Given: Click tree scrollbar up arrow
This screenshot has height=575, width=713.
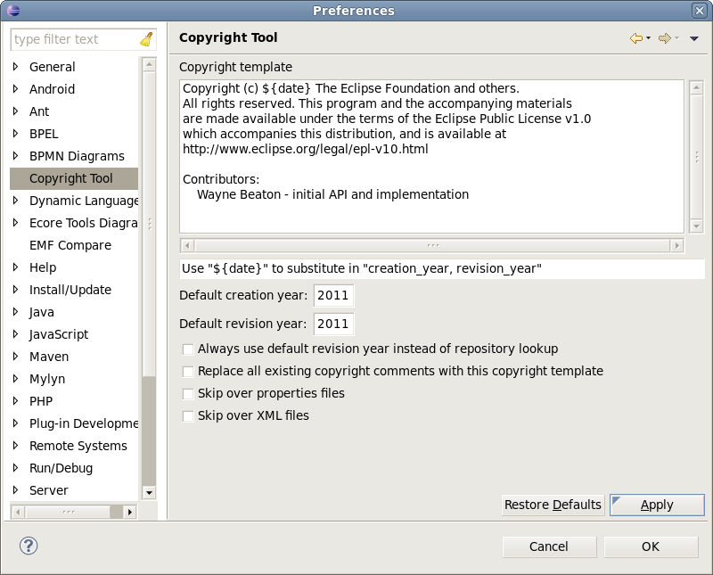Looking at the screenshot, I should click(149, 64).
